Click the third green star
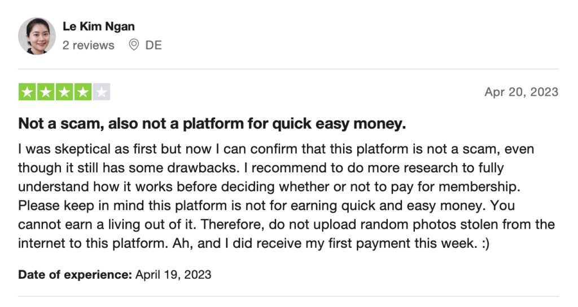Viewport: 578px width, 307px height. pos(64,92)
